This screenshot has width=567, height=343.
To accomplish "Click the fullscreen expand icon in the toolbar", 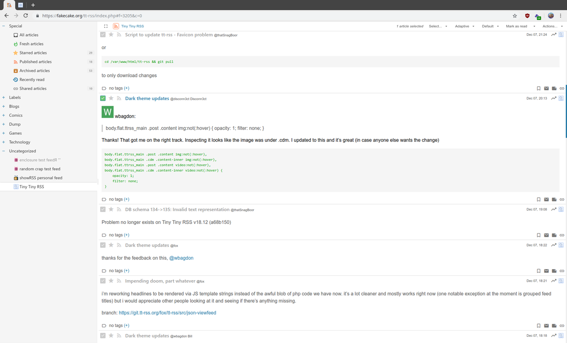I will 106,26.
